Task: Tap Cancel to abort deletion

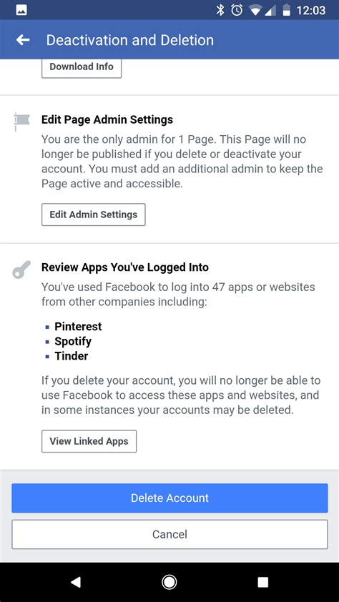Action: point(169,534)
